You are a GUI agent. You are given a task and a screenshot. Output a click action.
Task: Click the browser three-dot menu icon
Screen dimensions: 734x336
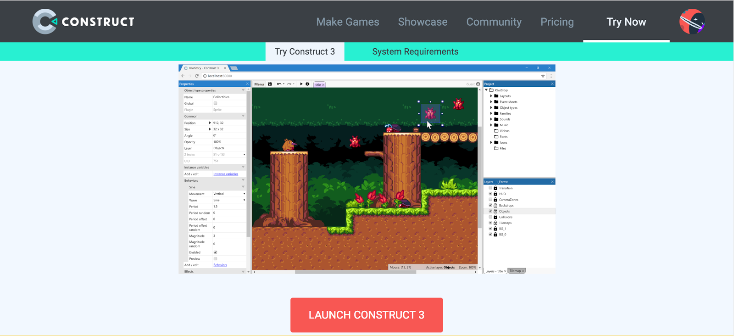[551, 76]
